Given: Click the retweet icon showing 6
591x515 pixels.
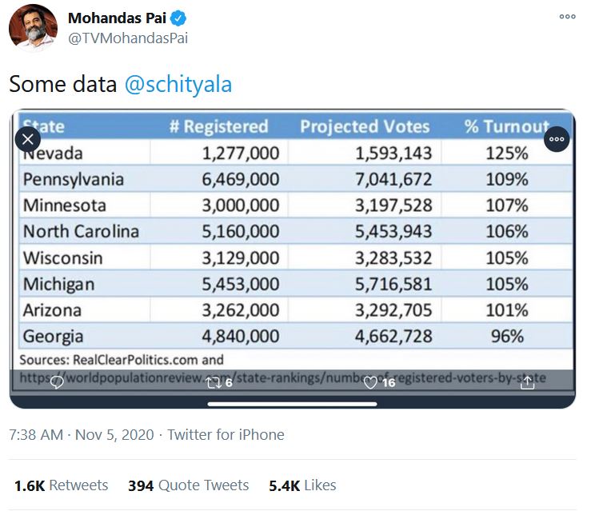Looking at the screenshot, I should pyautogui.click(x=219, y=383).
